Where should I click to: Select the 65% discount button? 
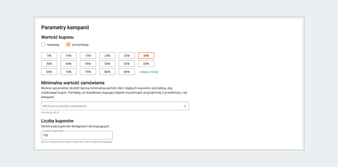click(x=49, y=72)
